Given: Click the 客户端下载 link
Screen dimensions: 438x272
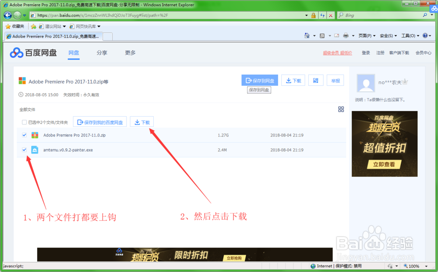Looking at the screenshot, I should 399,53.
